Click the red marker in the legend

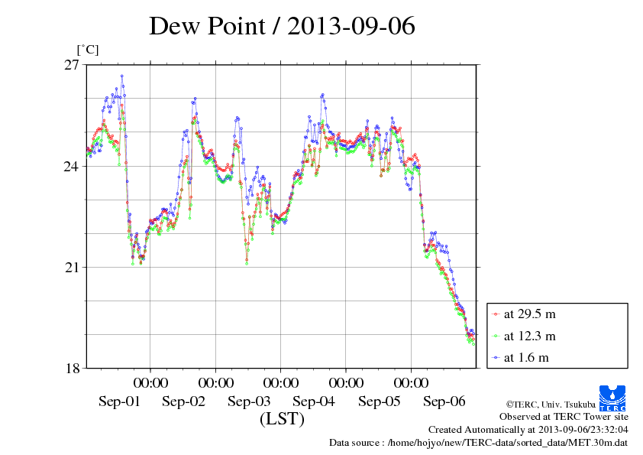(496, 314)
